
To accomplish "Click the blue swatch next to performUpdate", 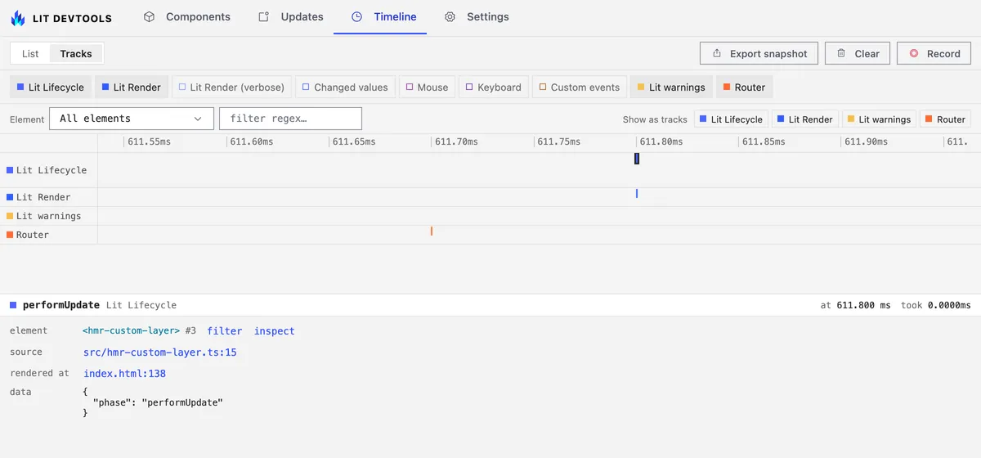I will [13, 305].
